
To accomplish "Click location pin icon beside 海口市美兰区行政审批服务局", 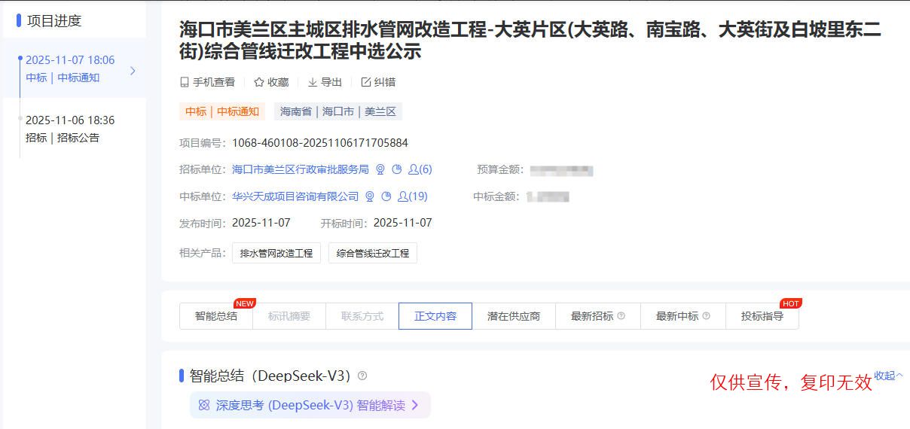I will (380, 170).
